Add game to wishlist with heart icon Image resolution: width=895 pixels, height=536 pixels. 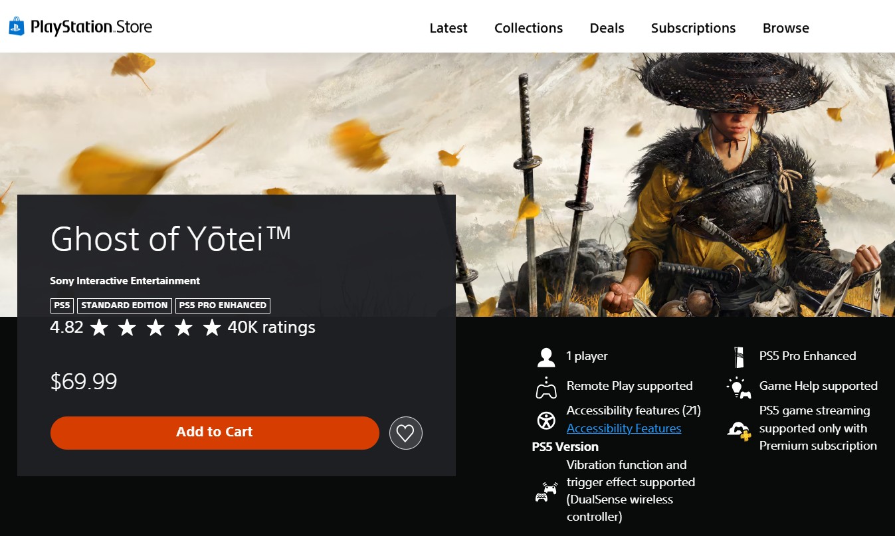pyautogui.click(x=405, y=433)
